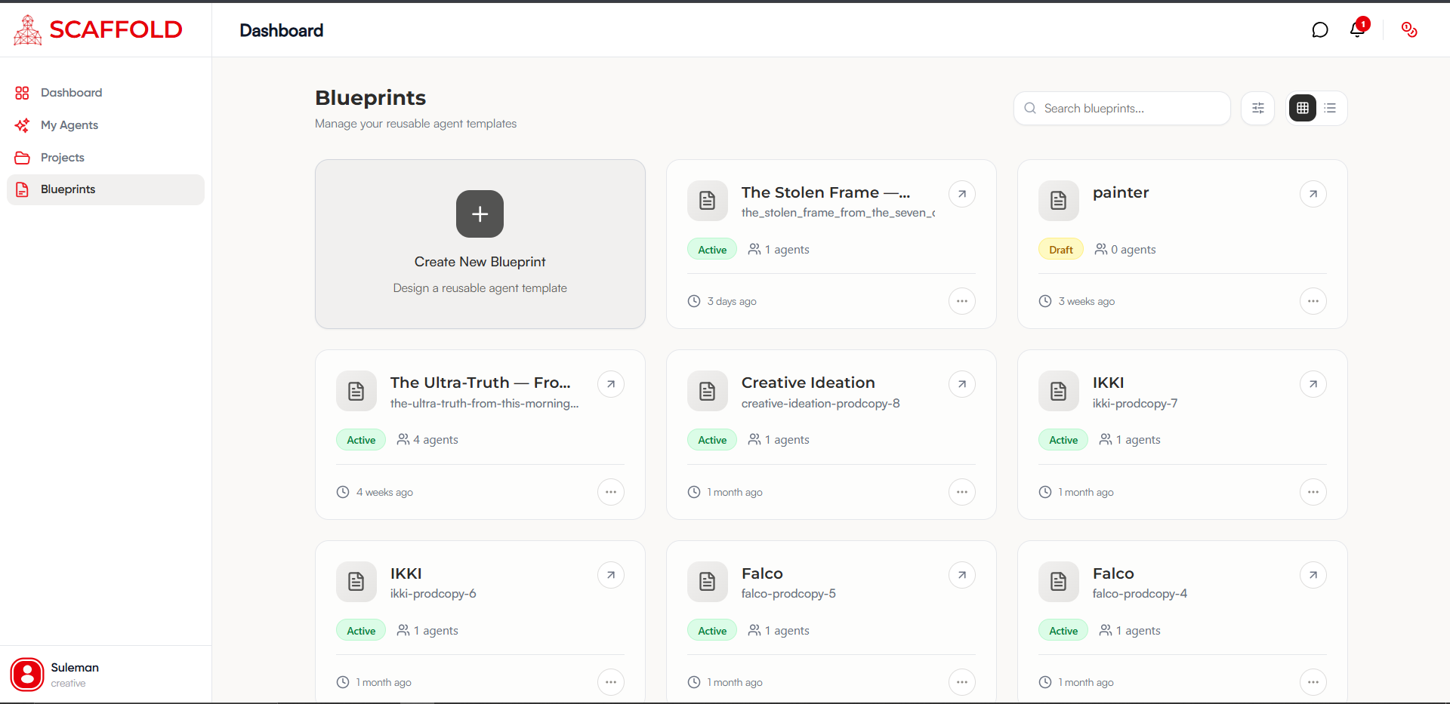Image resolution: width=1450 pixels, height=704 pixels.
Task: Click slug ikki-prodcopy-7
Action: coord(1134,404)
